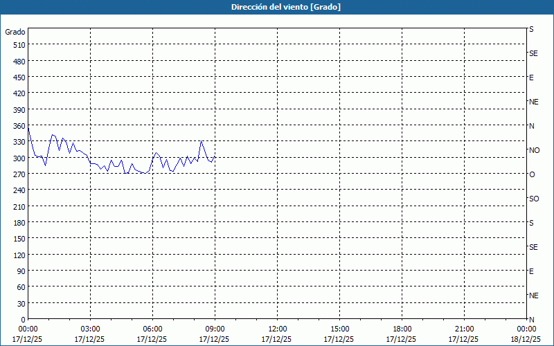The width and height of the screenshot is (554, 346).
Task: Select the 510 value on the left axis
Action: (19, 45)
